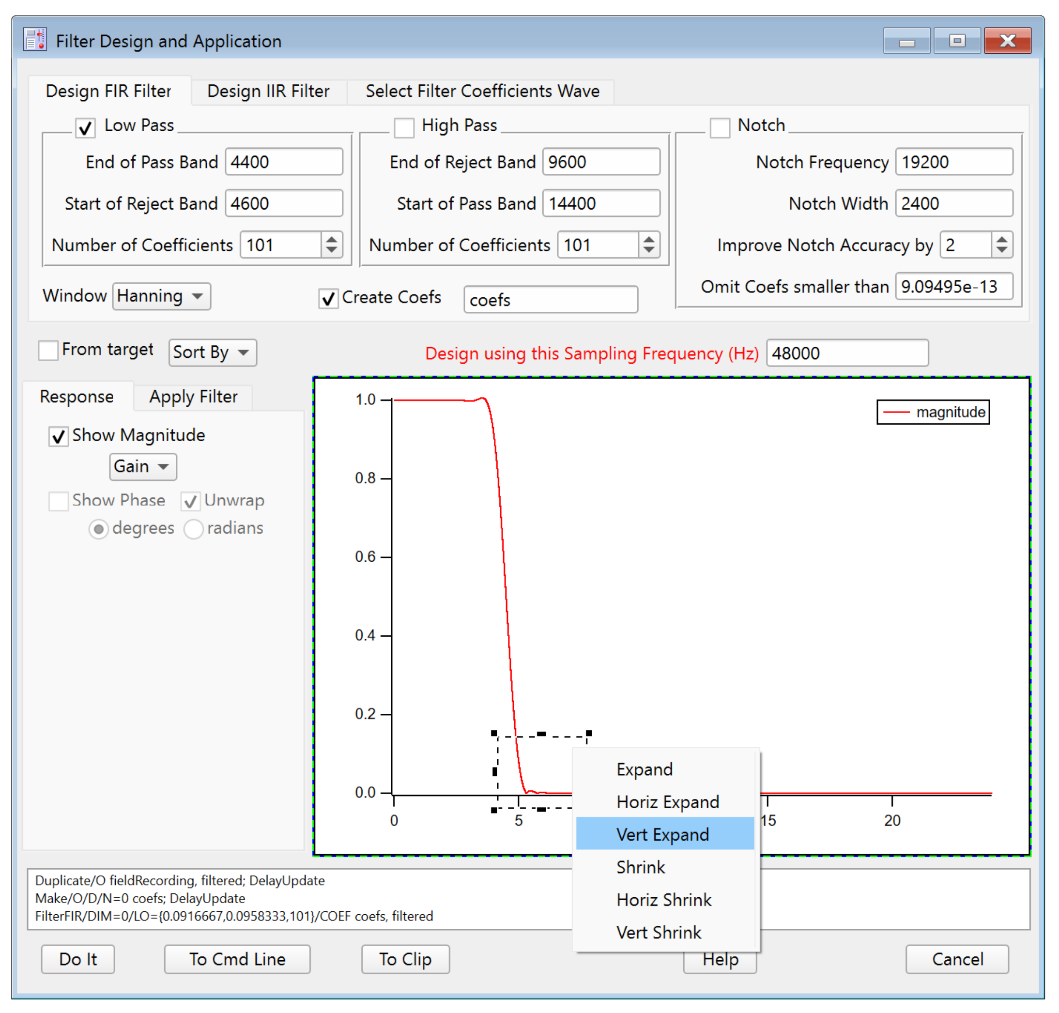Increase Improve Notch Accuracy value
The image size is (1059, 1013).
1001,239
